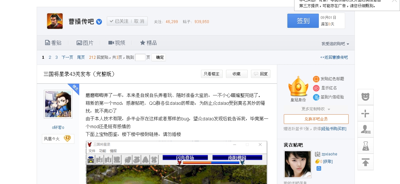
Task: Click the red eagle marker on progress bar
Action: (x=179, y=163)
